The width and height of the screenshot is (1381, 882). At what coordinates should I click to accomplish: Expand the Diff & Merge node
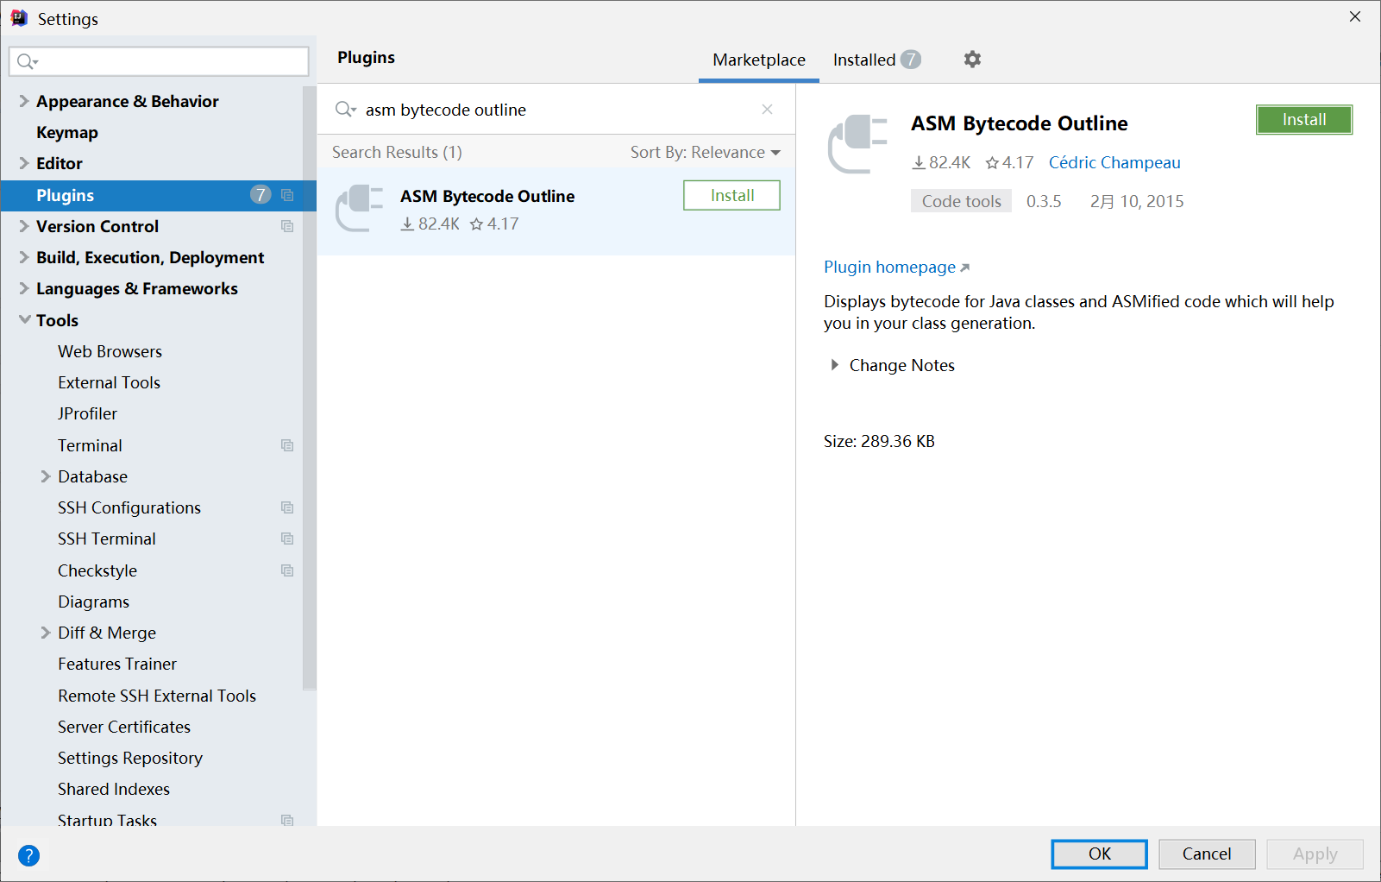[46, 633]
